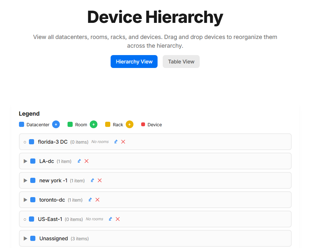The width and height of the screenshot is (328, 248).
Task: Click the Legend heading
Action: [29, 113]
